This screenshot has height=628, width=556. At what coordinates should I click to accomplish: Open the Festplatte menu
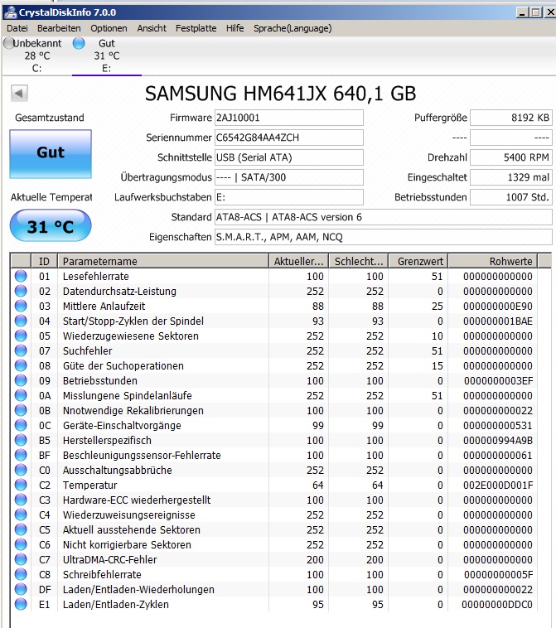[196, 28]
